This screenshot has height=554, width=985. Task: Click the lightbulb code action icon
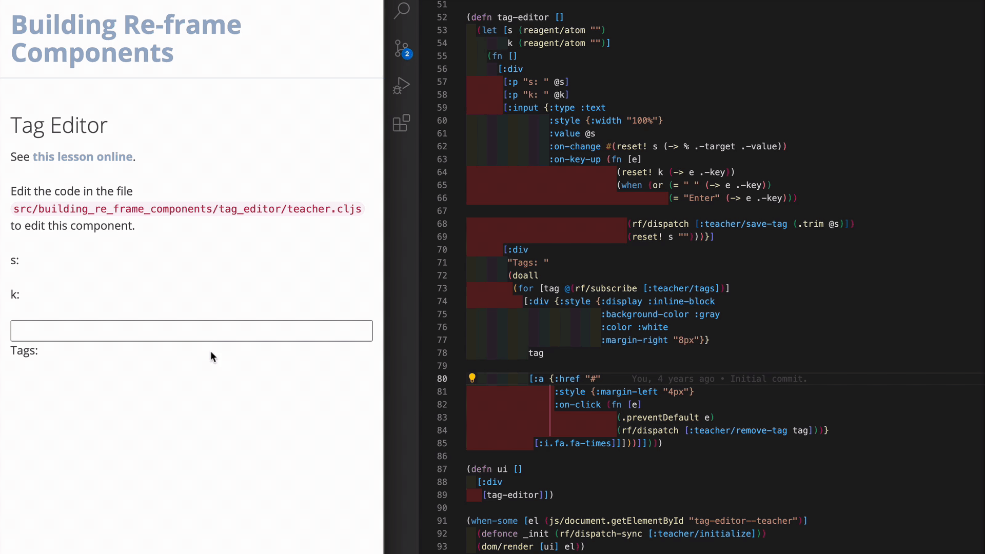(472, 378)
